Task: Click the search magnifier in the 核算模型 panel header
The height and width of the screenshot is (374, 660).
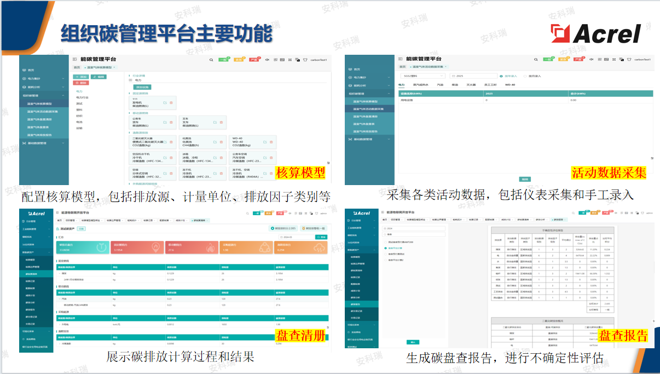Action: [211, 60]
